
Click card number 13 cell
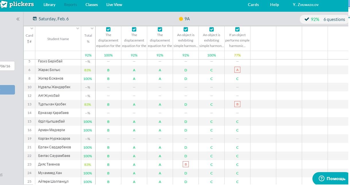(29, 104)
